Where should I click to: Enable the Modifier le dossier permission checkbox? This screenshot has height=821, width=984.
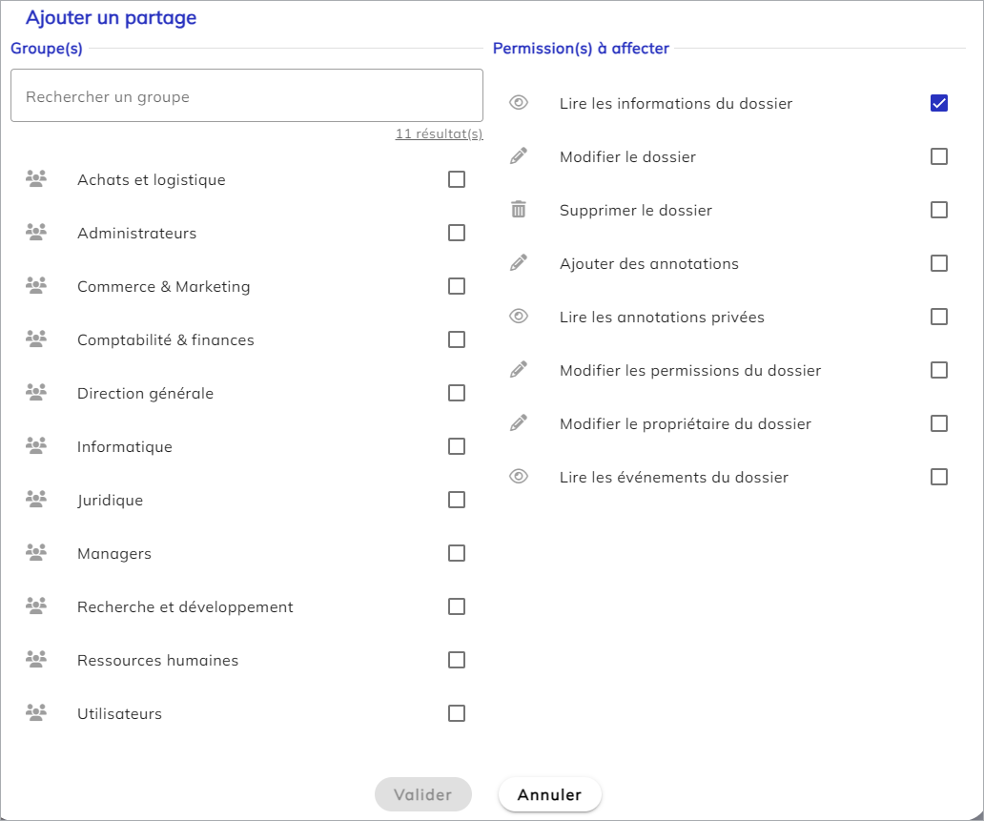(x=939, y=156)
